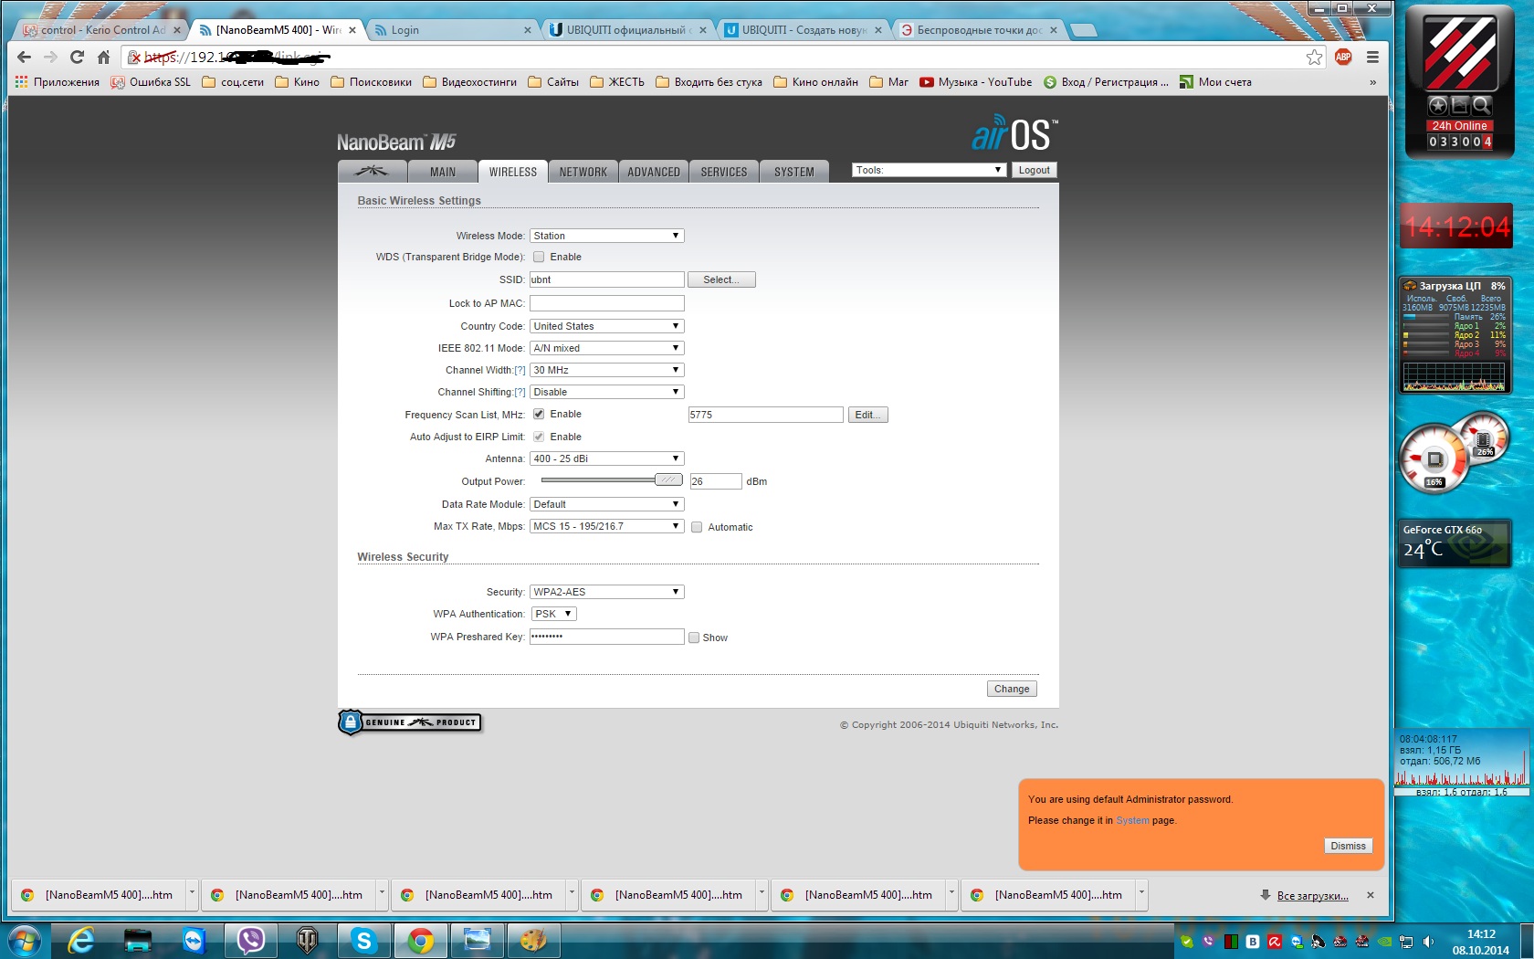
Task: Open browser home page
Action: 103,57
